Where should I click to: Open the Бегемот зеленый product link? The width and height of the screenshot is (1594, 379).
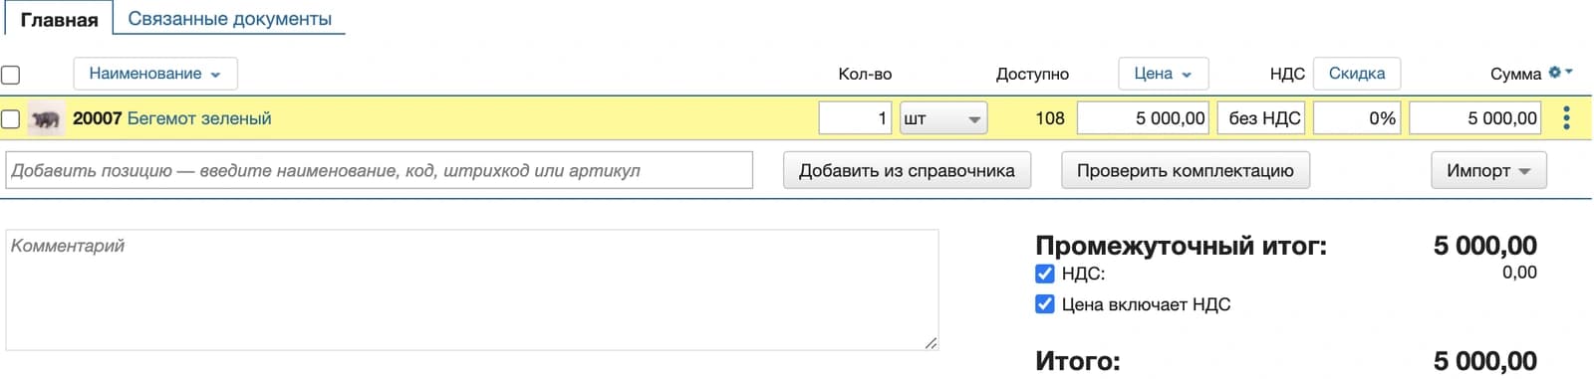[x=199, y=118]
